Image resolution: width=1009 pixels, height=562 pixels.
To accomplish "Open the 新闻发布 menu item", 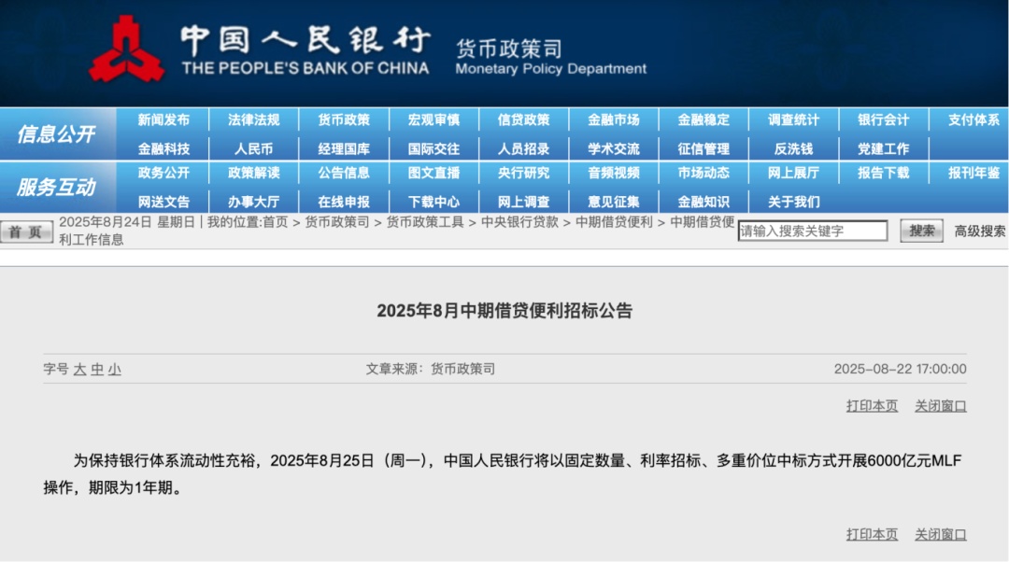I will tap(163, 120).
